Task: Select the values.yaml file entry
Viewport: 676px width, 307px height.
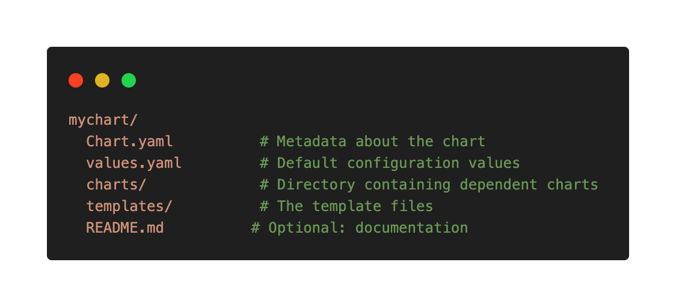Action: click(x=134, y=163)
